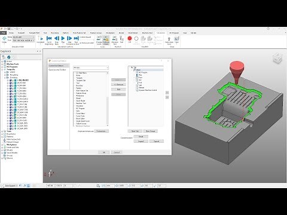Click Cancel in Customise Ribbon dialog
Screen dimensions: 287x215
pos(117,152)
